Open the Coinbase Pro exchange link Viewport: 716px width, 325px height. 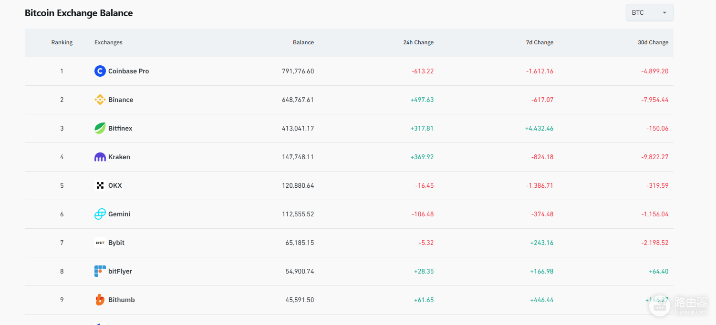click(x=128, y=71)
